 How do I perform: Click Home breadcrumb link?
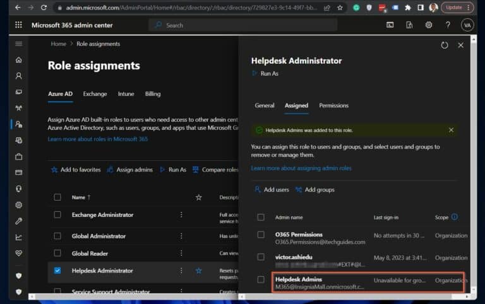tap(59, 44)
